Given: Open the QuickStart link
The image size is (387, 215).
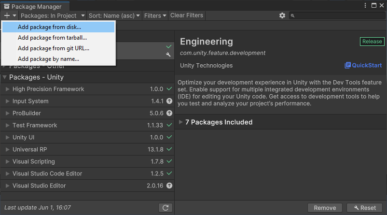Looking at the screenshot, I should 367,65.
